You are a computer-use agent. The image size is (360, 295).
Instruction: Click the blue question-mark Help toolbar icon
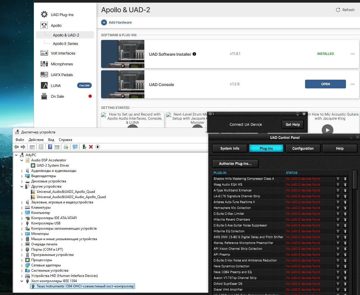pyautogui.click(x=50, y=147)
